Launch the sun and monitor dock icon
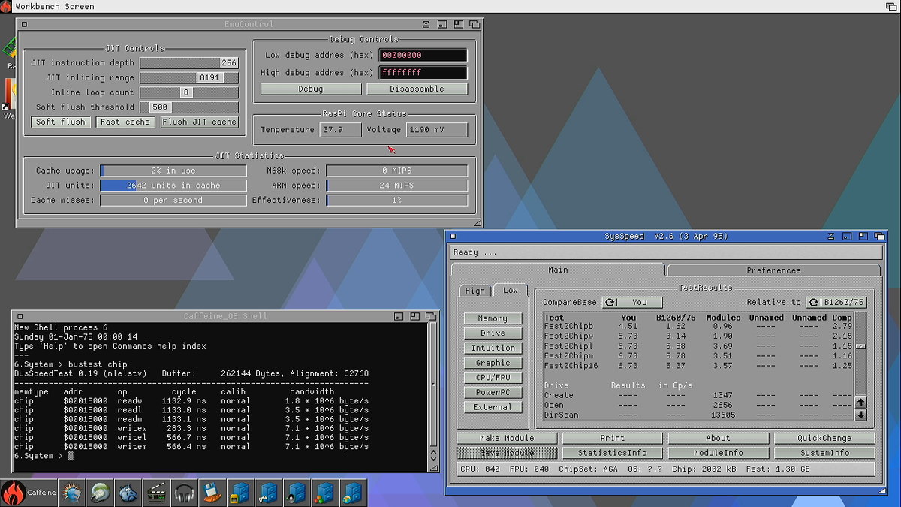Screen dimensions: 901x507 [x=73, y=493]
